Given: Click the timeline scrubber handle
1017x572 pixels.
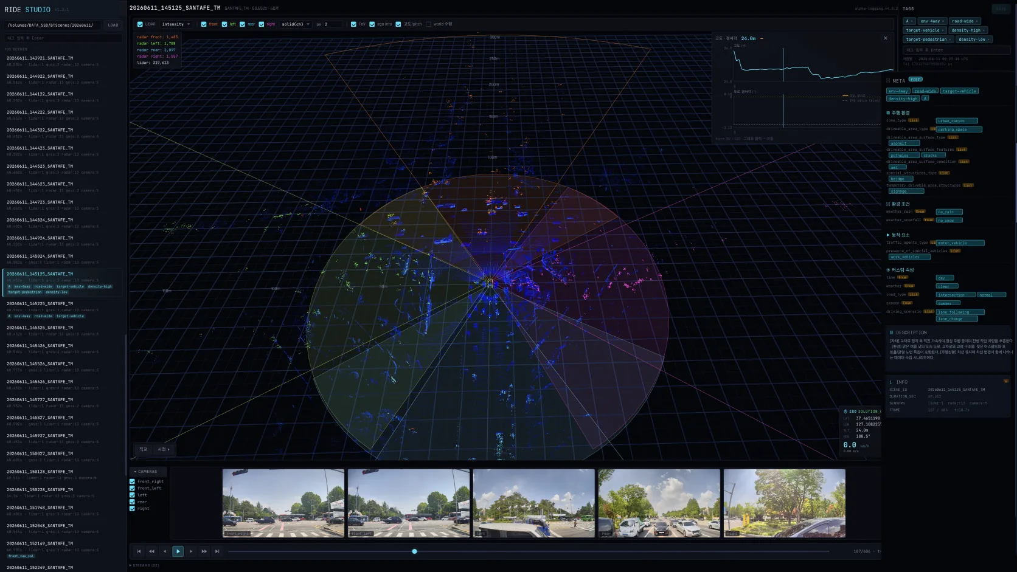Looking at the screenshot, I should (414, 551).
